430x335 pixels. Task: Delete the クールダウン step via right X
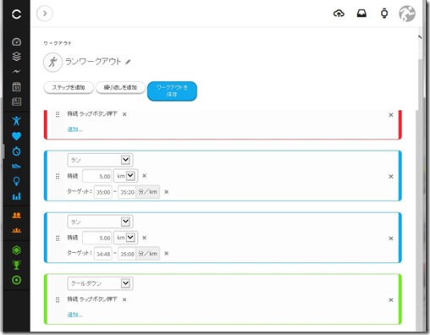pos(391,300)
